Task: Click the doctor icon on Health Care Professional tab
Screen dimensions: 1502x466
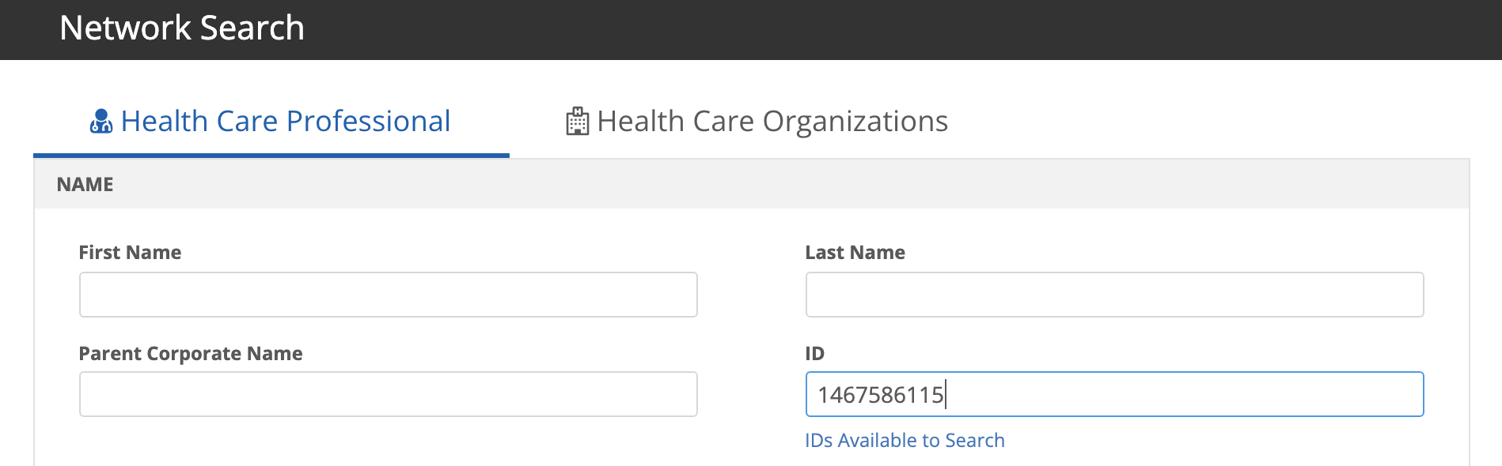Action: coord(101,122)
